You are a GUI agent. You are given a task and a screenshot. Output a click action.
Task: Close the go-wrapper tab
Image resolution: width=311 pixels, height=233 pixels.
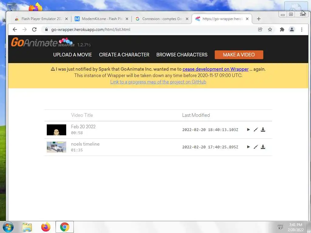pos(247,19)
